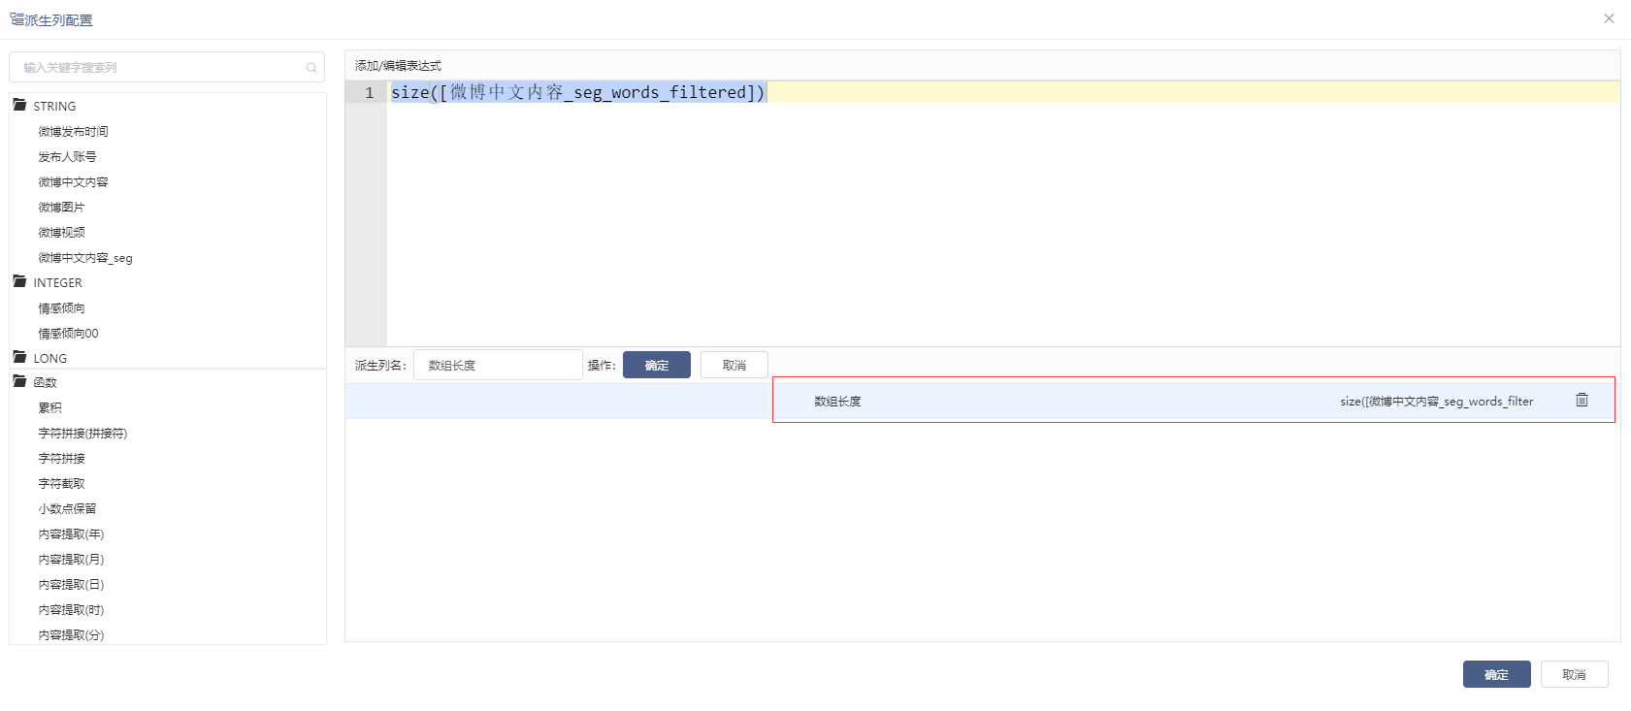Click the size([微博中文内容_seg_words_filter expression text in the list
The image size is (1631, 711).
1437,401
